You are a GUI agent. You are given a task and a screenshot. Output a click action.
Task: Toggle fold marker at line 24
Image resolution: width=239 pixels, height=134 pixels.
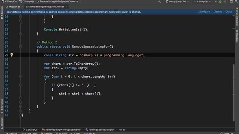21,34
